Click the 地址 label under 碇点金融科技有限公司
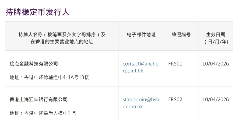The image size is (238, 132). tap(14, 78)
